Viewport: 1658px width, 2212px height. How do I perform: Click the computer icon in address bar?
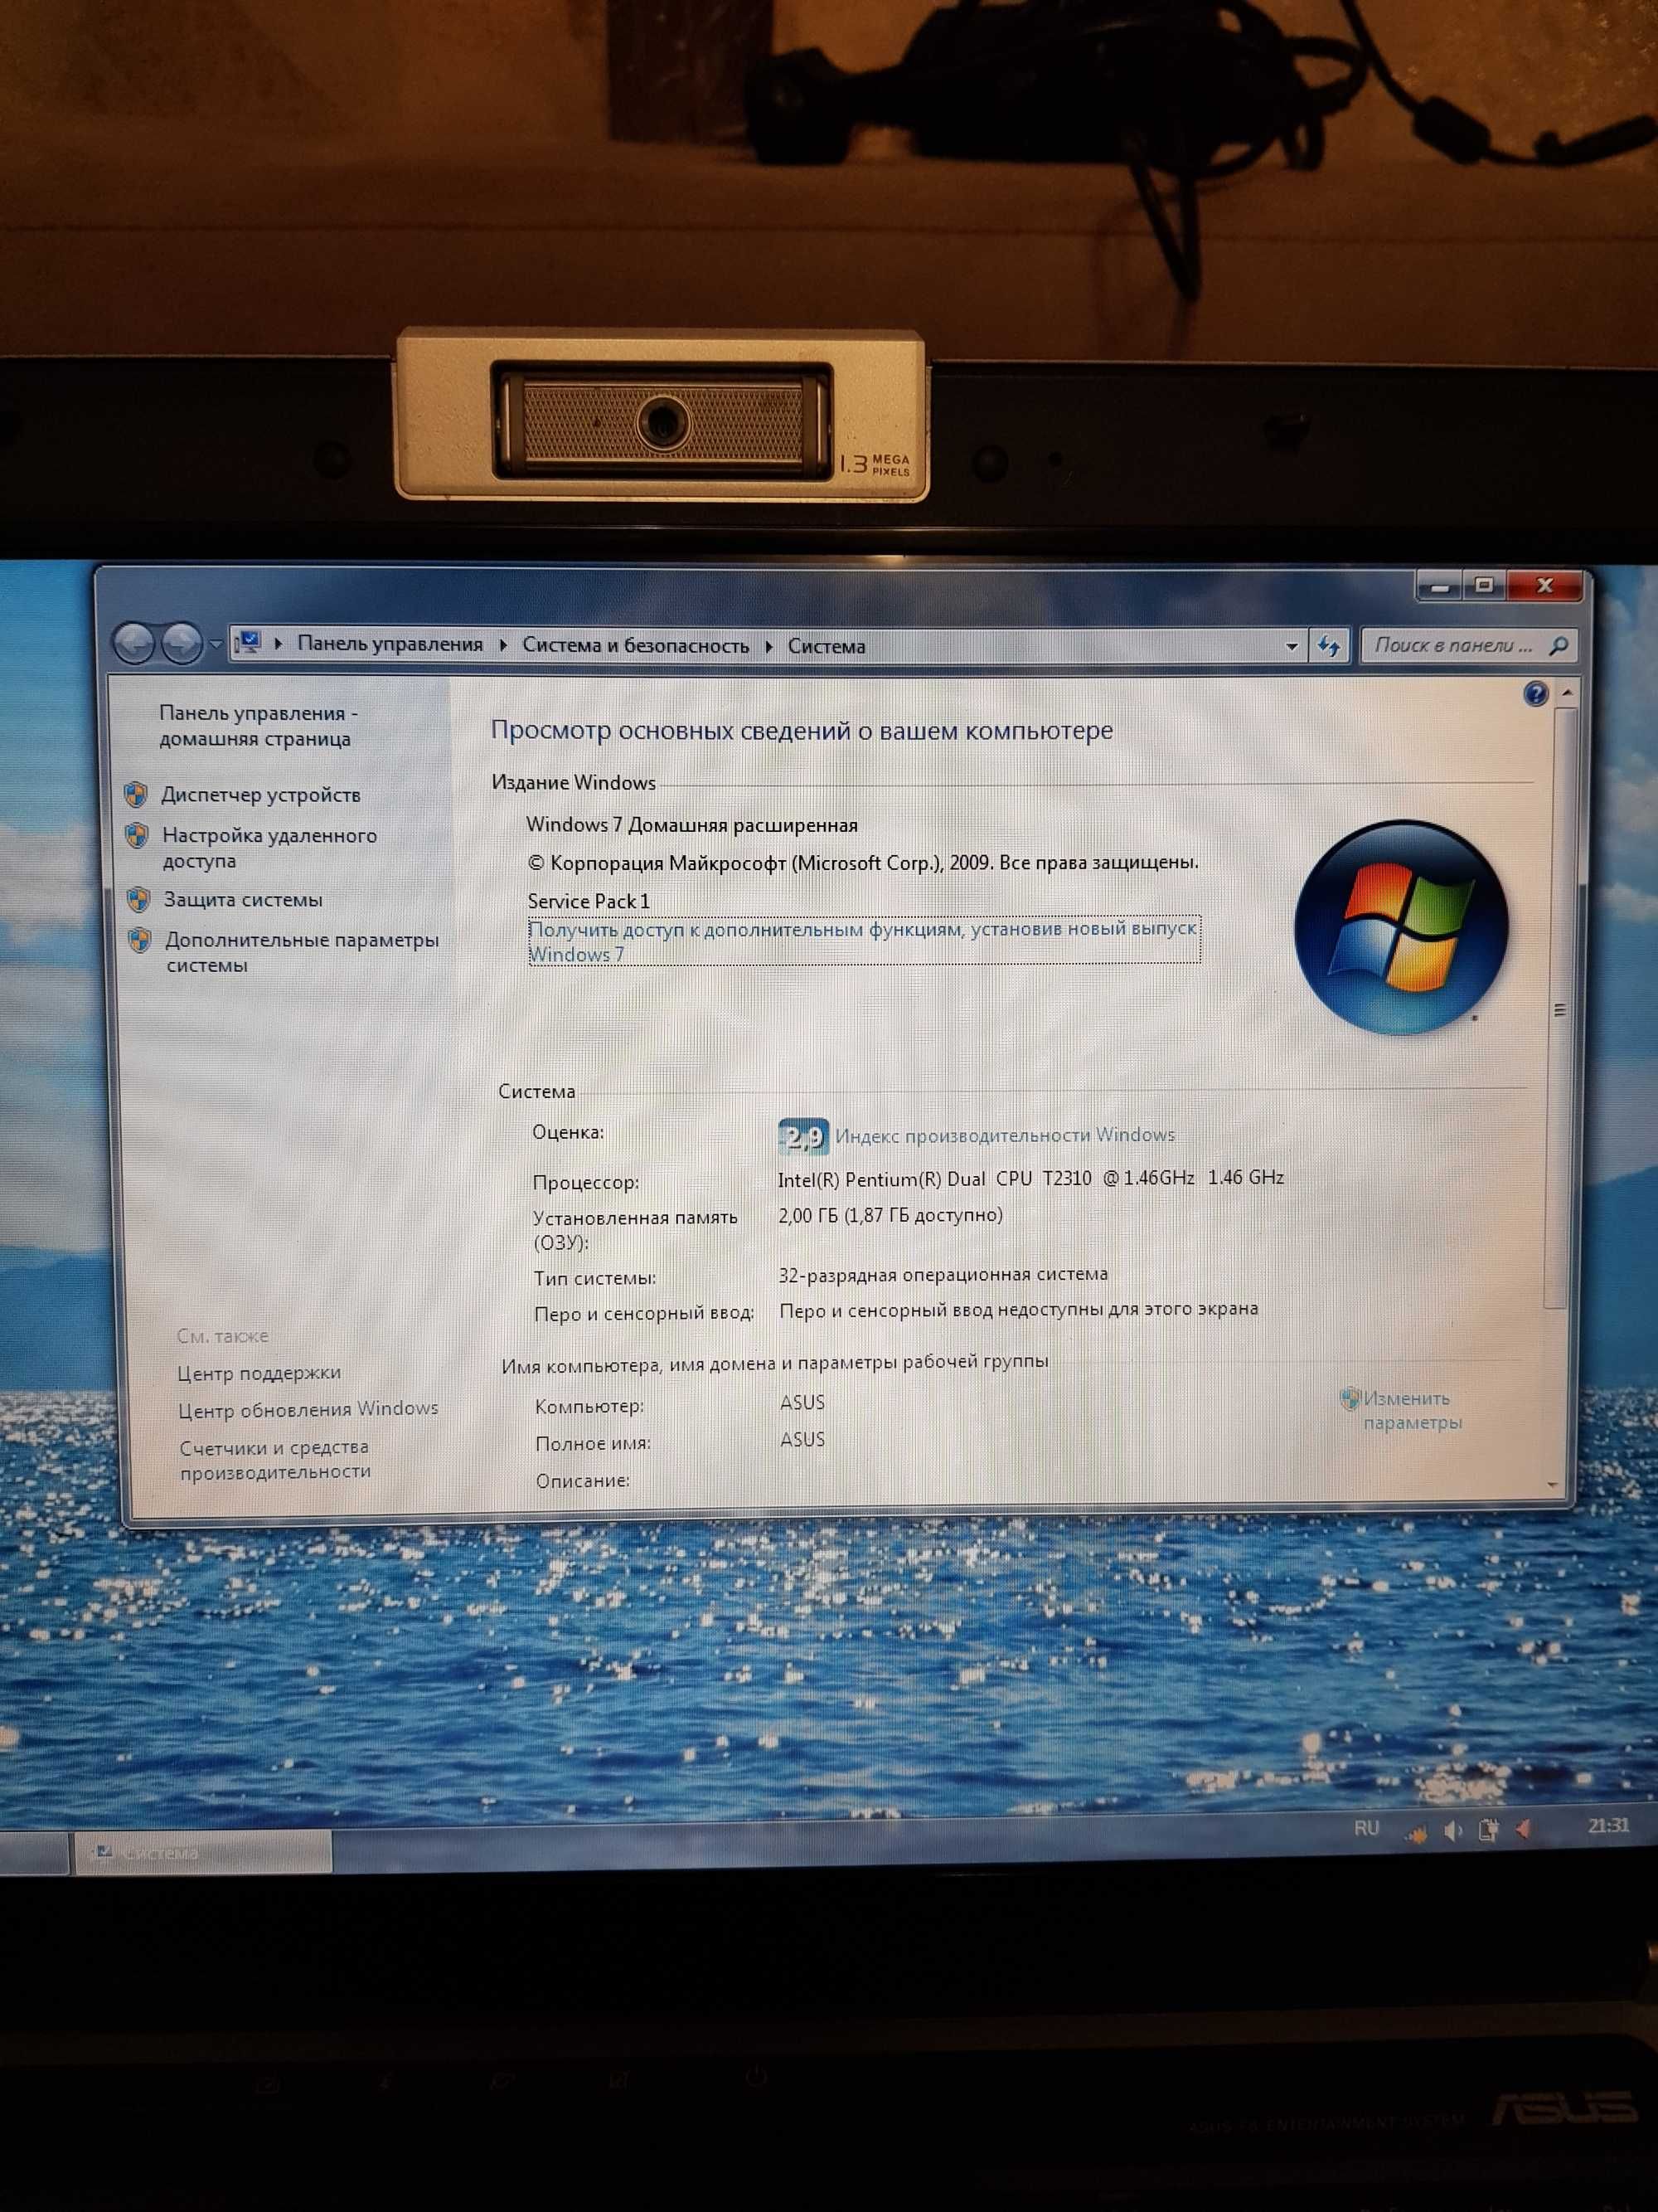(x=250, y=643)
